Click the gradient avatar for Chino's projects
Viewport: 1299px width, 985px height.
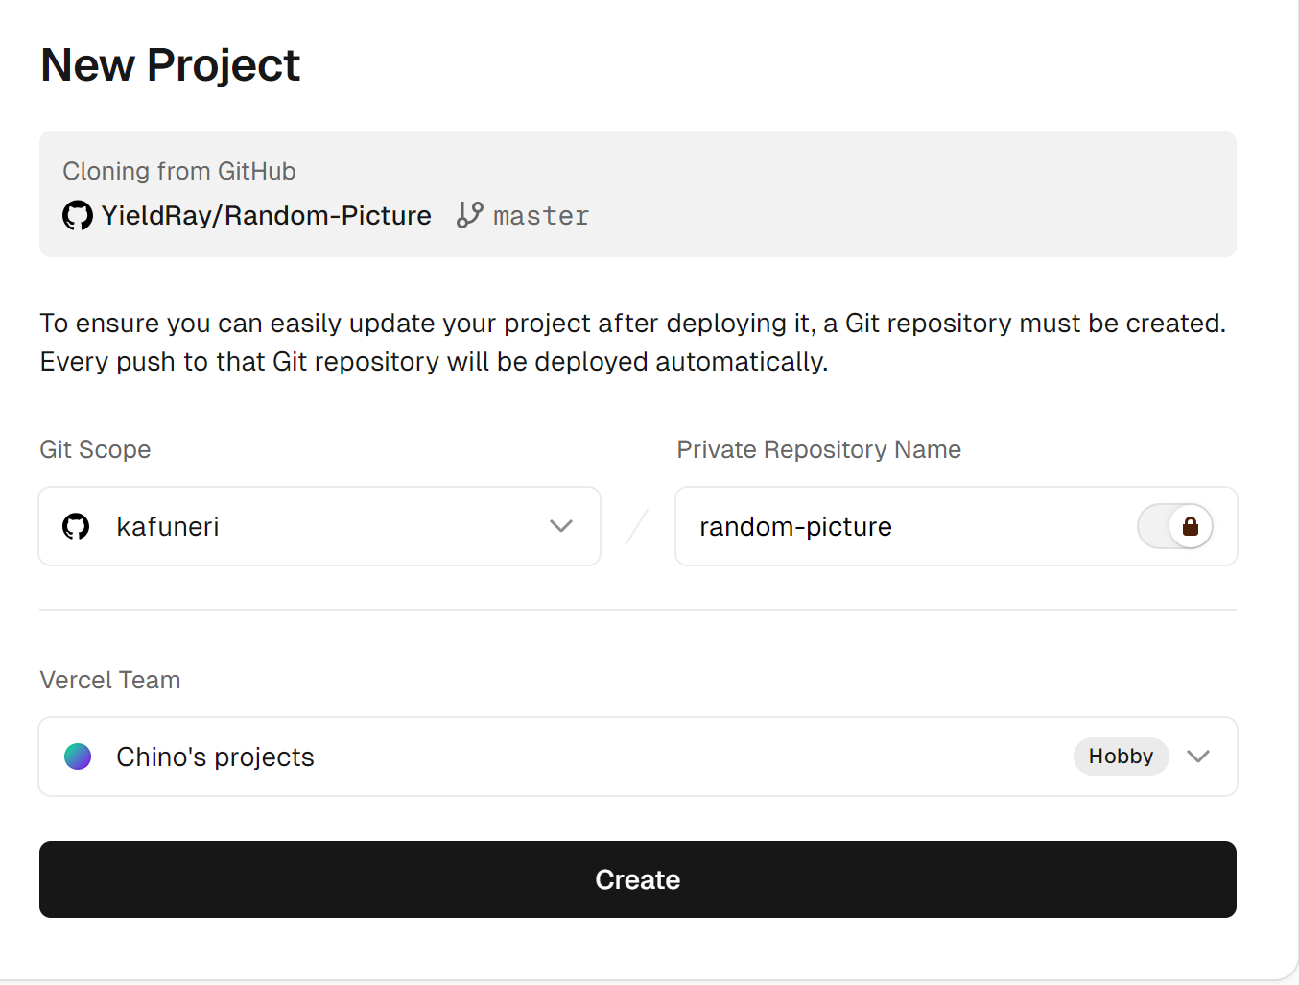pos(78,757)
